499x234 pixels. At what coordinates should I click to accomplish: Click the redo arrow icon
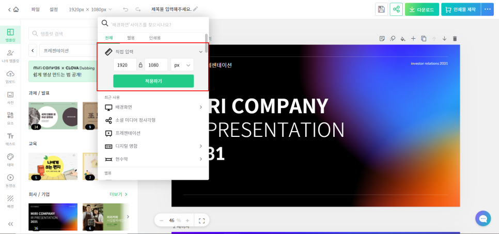point(138,9)
